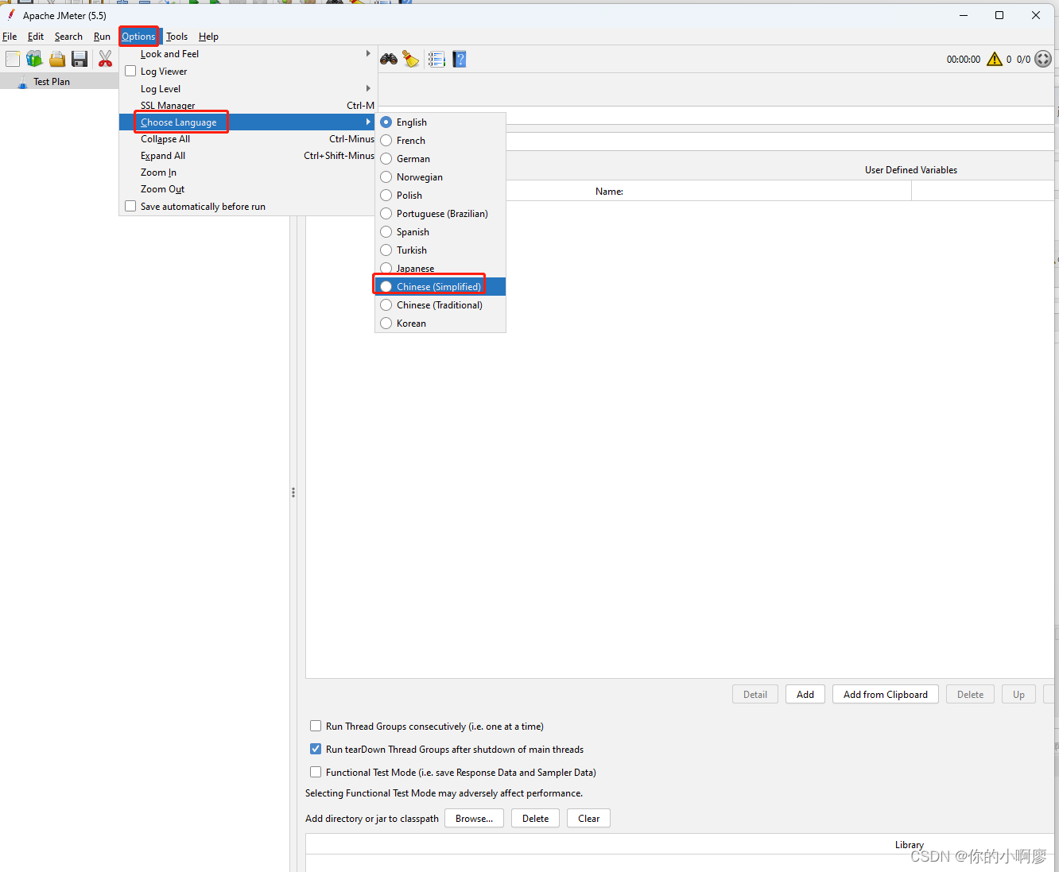Open the Function Helper list icon

point(436,59)
